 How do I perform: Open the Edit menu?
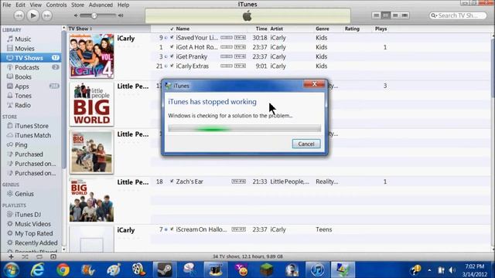point(21,5)
